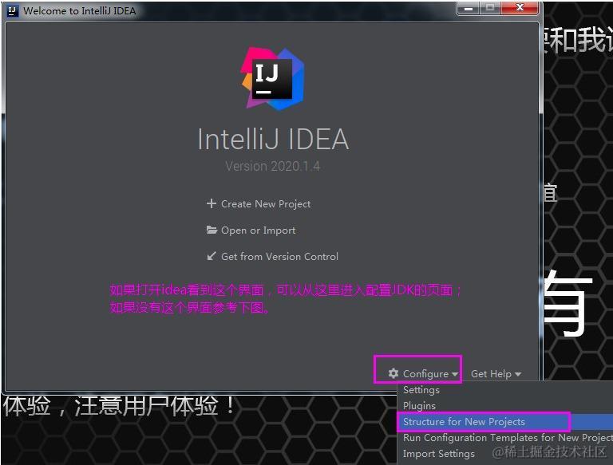Maximize the Welcome window
This screenshot has height=465, width=613.
[489, 8]
